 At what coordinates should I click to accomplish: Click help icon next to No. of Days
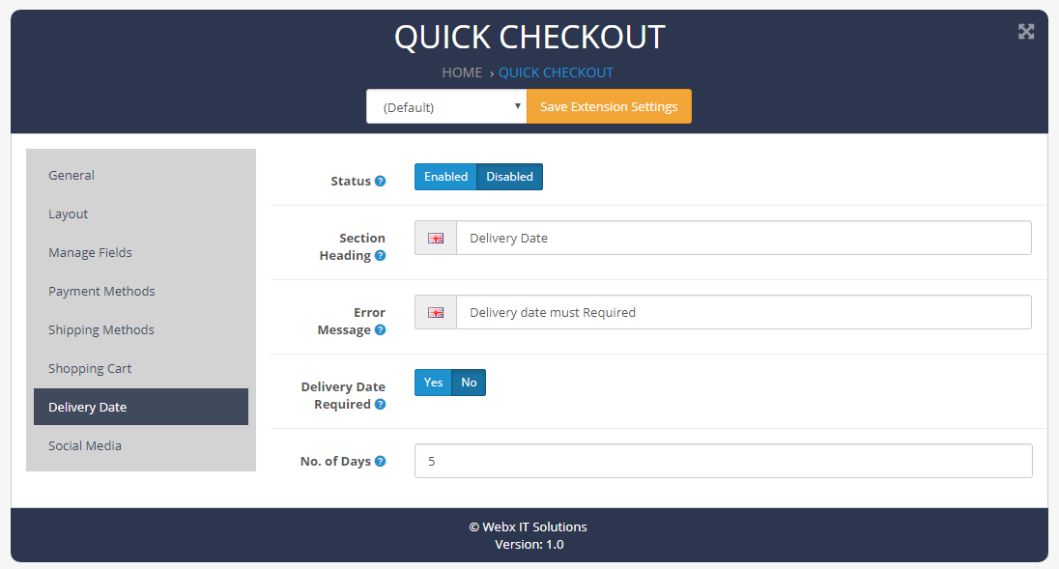pyautogui.click(x=381, y=461)
